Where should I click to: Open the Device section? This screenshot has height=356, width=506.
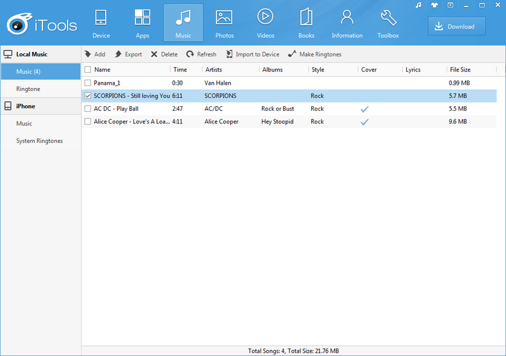coord(101,23)
